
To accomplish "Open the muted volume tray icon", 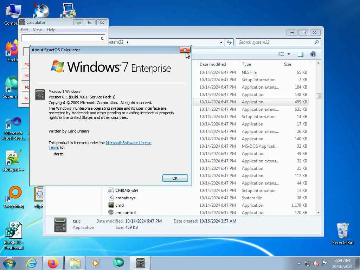I will point(316,263).
